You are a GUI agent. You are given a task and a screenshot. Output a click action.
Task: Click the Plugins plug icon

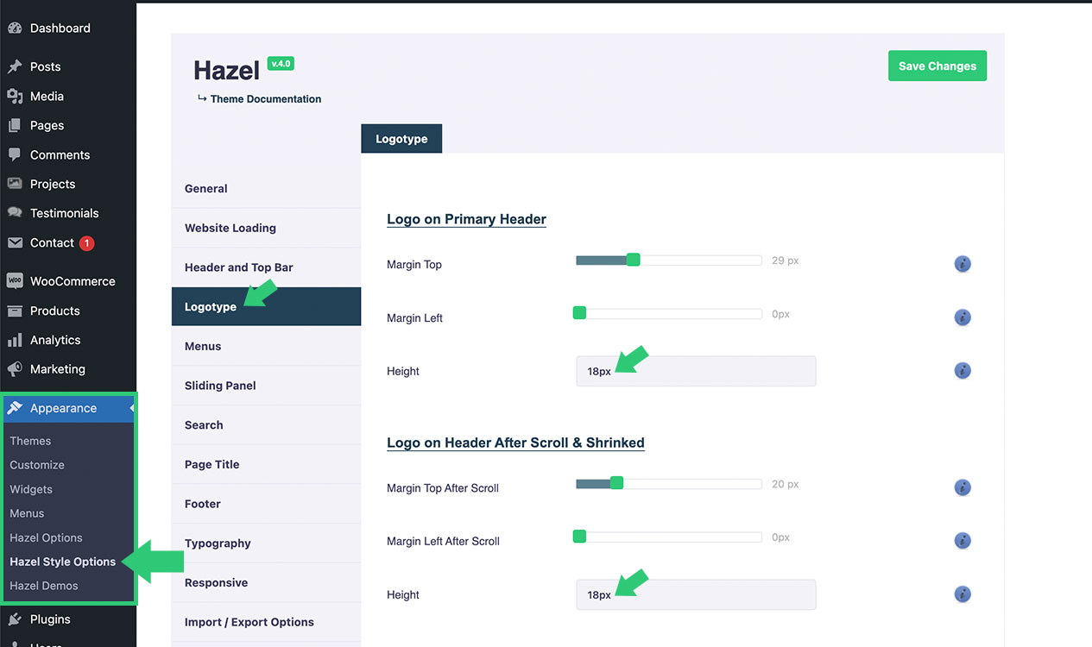tap(15, 619)
